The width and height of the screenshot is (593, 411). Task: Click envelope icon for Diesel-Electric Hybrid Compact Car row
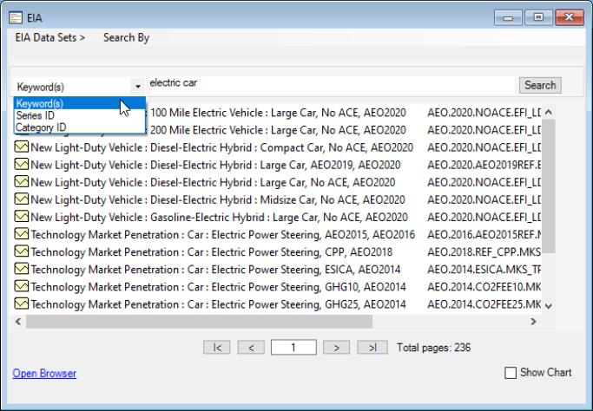22,147
